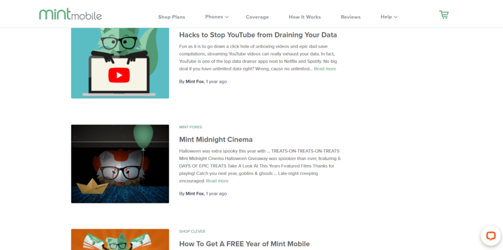
Task: Click Read more on Midnight Cinema article
Action: coord(217,181)
